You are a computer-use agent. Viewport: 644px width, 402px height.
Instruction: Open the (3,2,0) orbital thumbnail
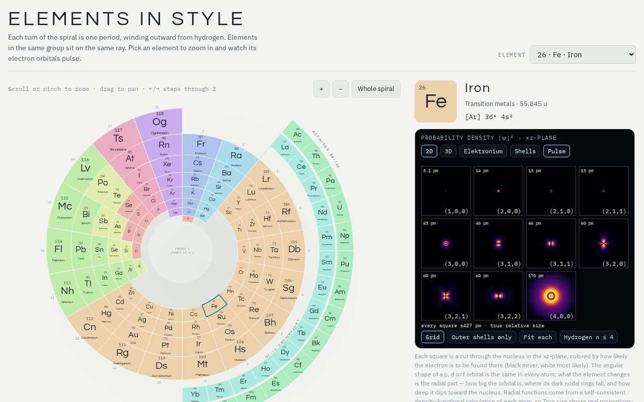[x=604, y=243]
